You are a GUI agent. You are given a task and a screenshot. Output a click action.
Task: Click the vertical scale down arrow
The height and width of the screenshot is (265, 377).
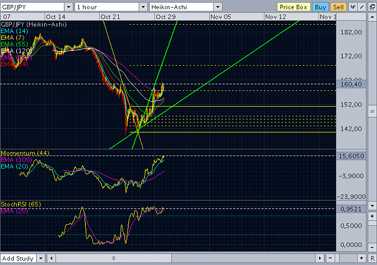pos(372,206)
